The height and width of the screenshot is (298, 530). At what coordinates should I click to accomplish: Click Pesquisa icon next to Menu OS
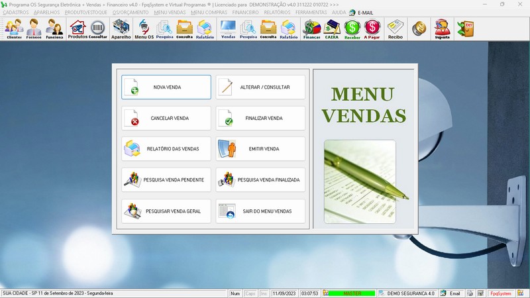point(164,29)
